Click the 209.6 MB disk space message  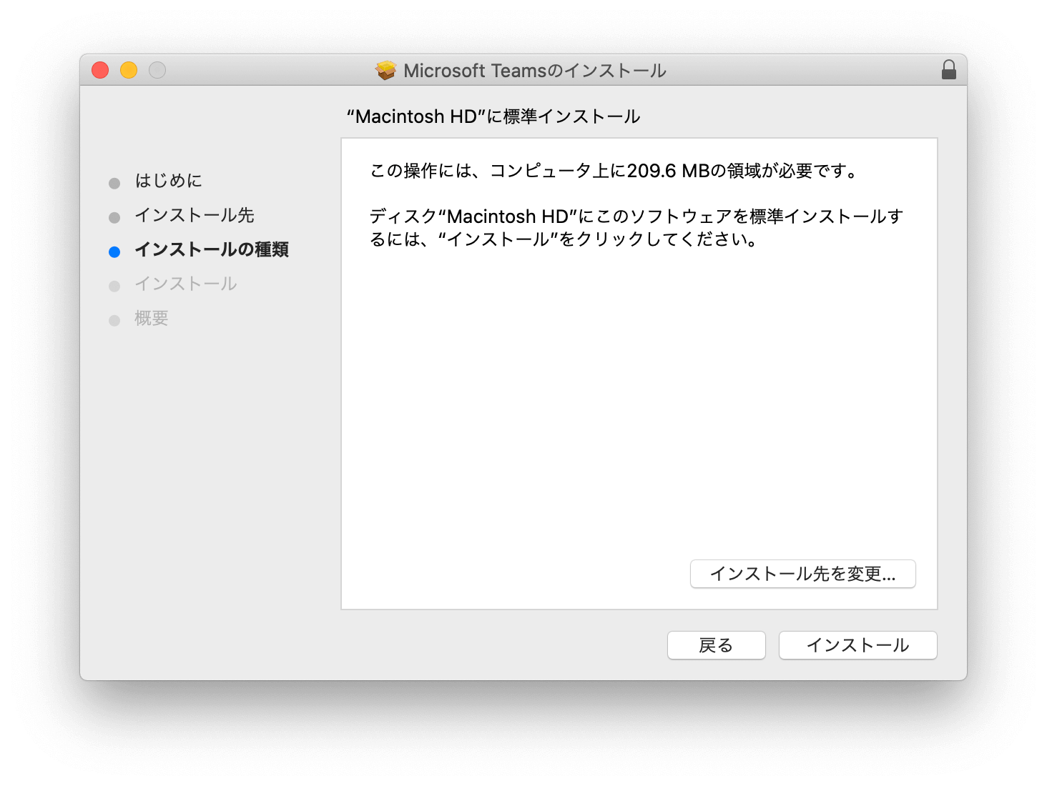click(x=614, y=171)
